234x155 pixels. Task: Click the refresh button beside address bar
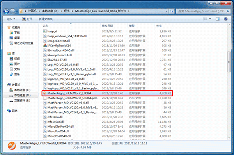[x=172, y=11]
